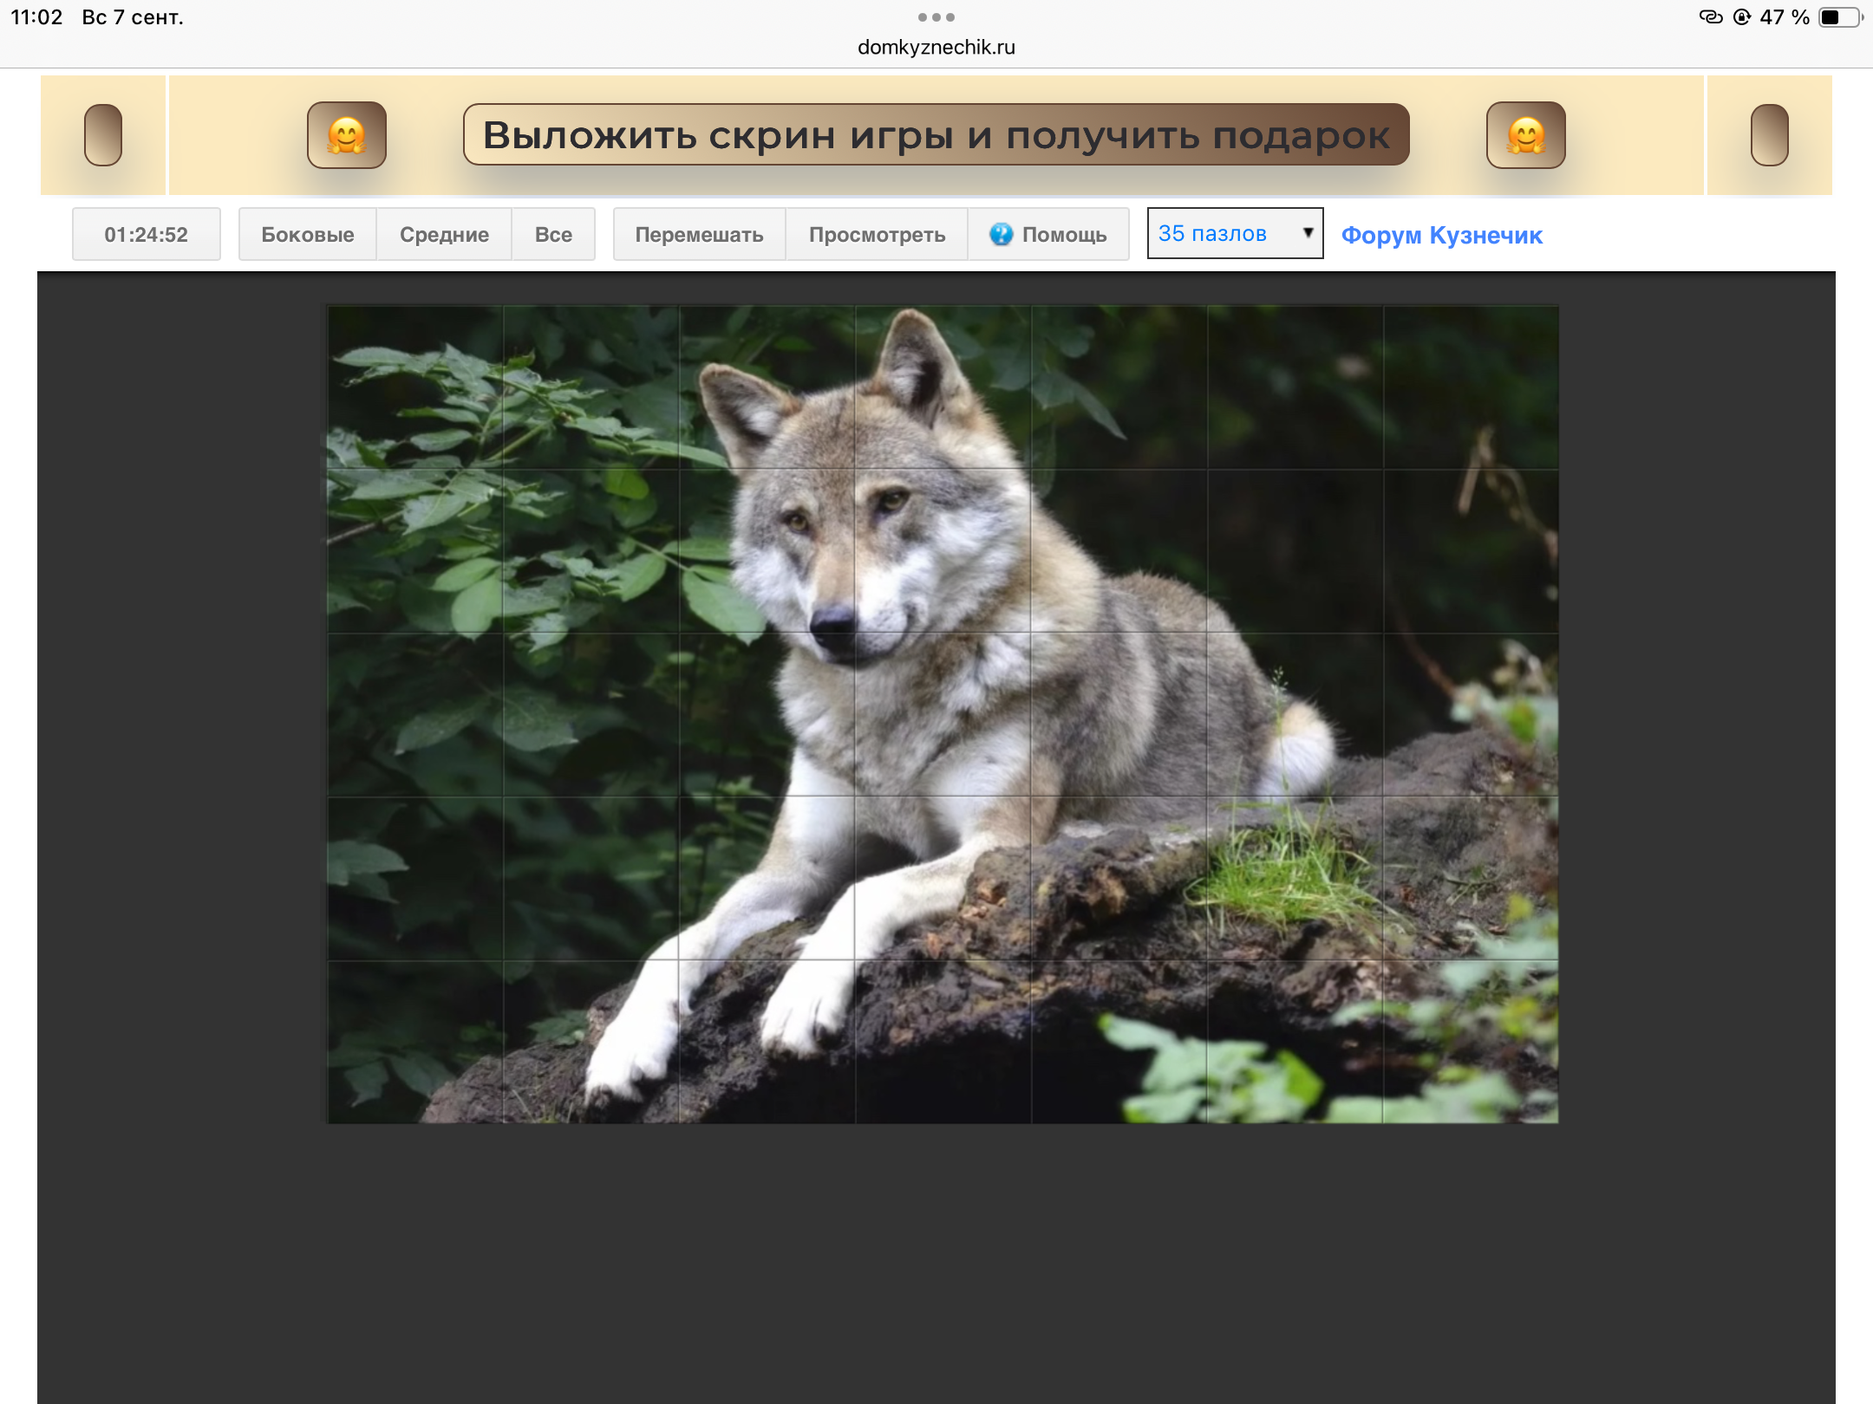Click the left hugging-face emoji button
This screenshot has height=1404, width=1873.
(x=347, y=135)
